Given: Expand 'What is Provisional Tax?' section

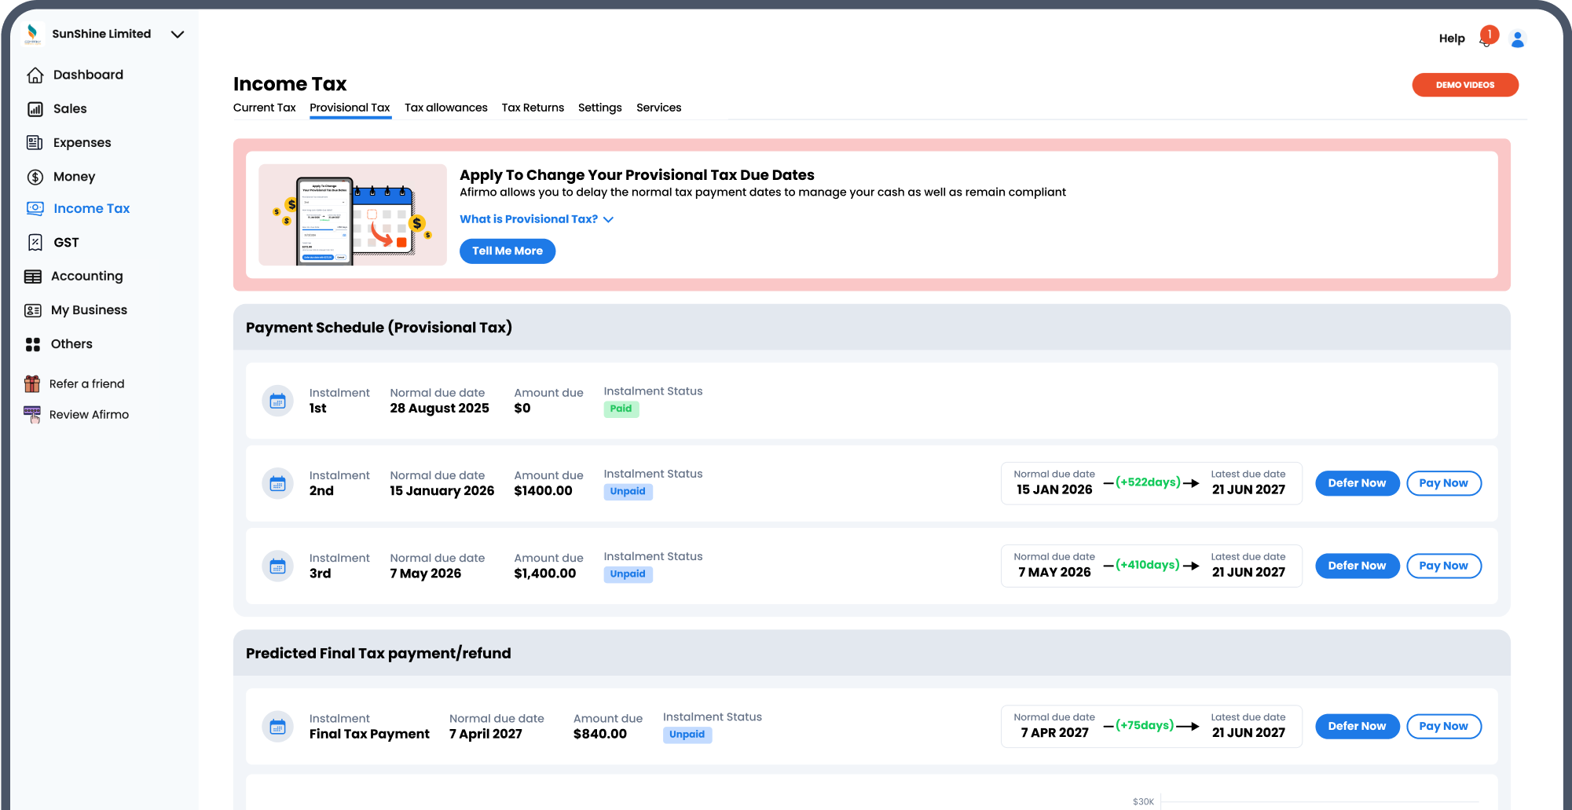Looking at the screenshot, I should (537, 219).
